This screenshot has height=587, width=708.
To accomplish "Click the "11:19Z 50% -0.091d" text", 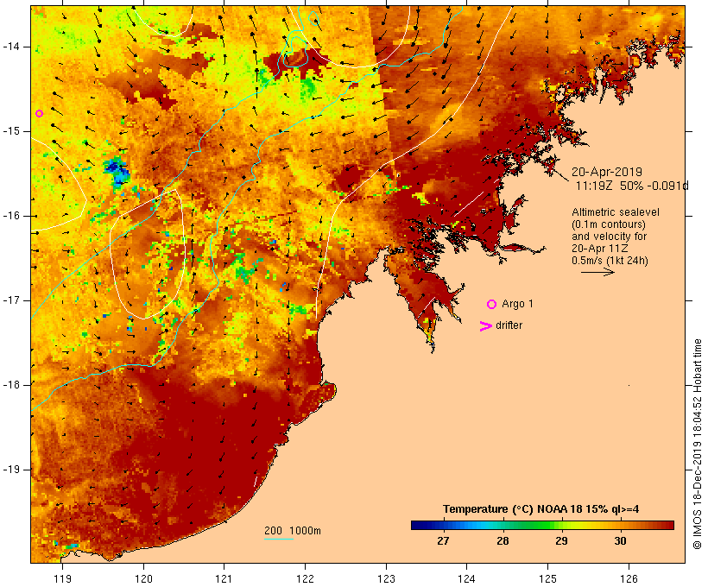I will pyautogui.click(x=632, y=186).
